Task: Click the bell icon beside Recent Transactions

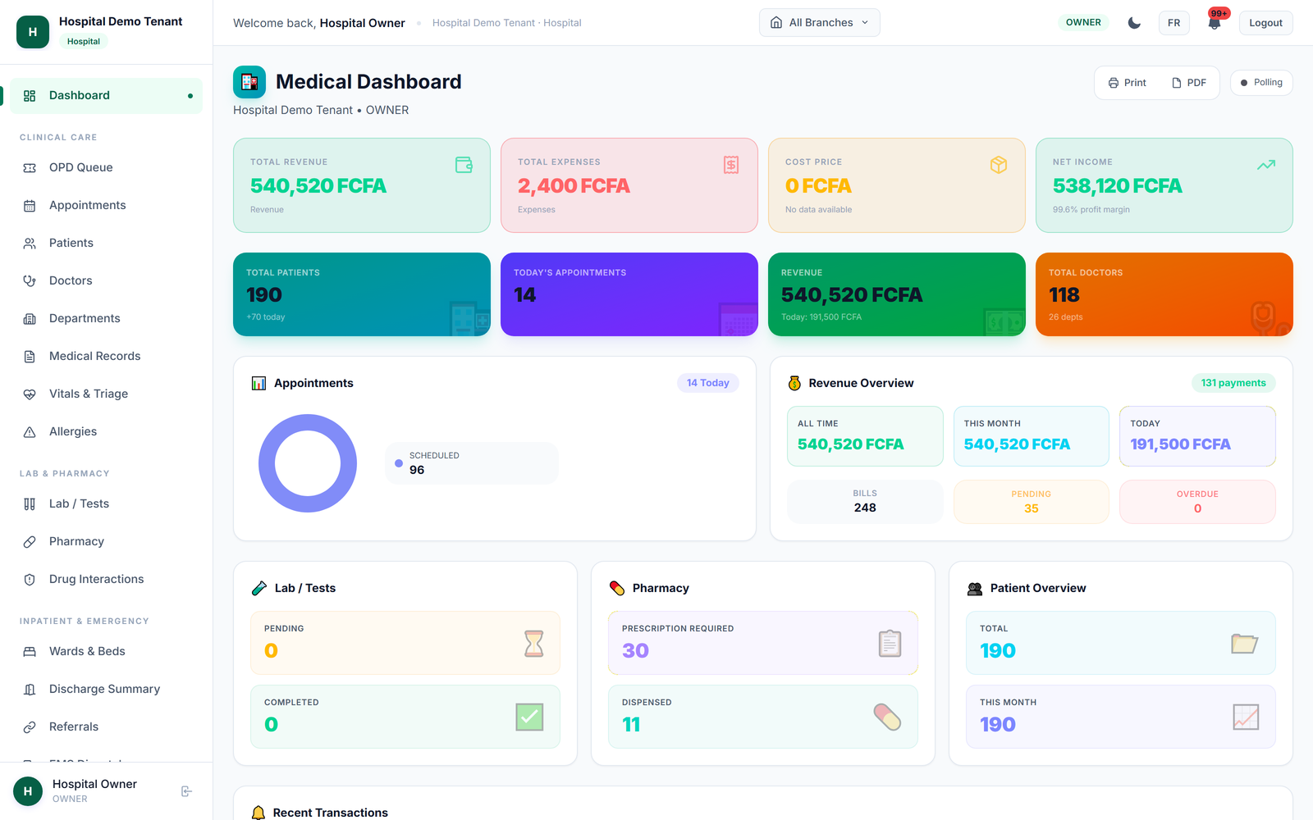Action: [258, 813]
